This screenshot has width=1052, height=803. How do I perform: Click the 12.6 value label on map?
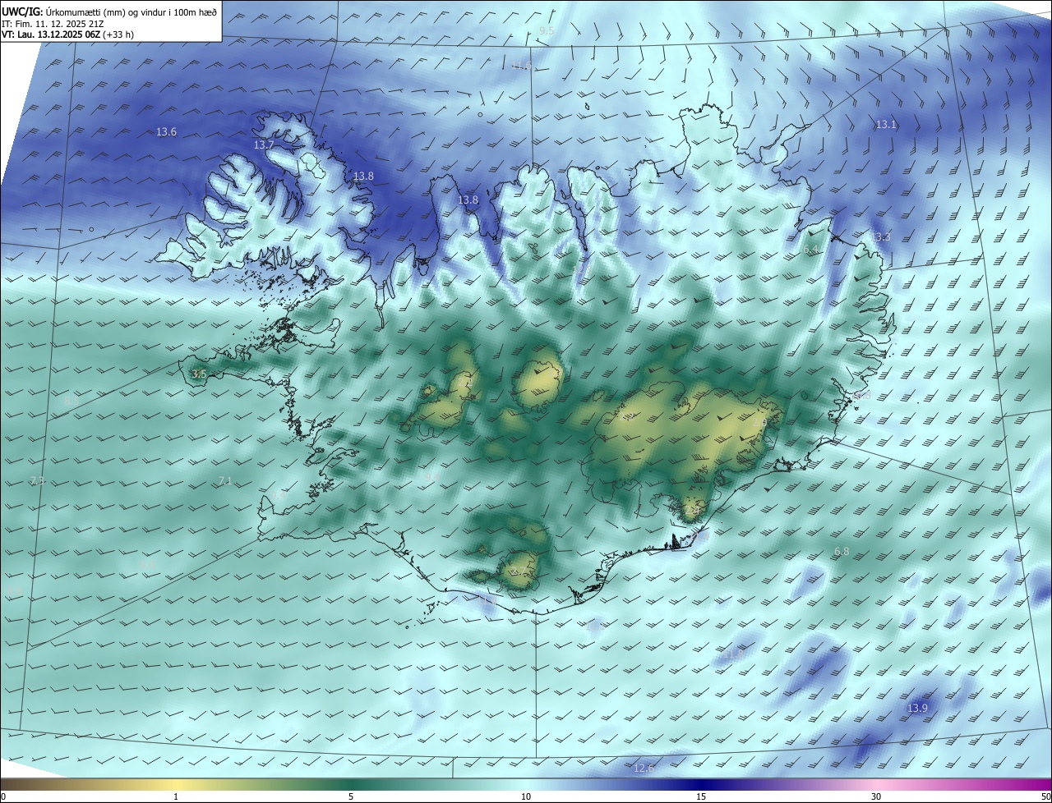[644, 769]
